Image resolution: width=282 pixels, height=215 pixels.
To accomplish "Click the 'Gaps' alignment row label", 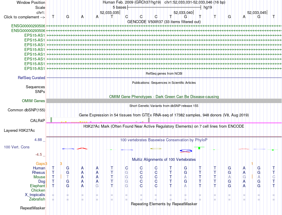I will [x=40, y=163].
